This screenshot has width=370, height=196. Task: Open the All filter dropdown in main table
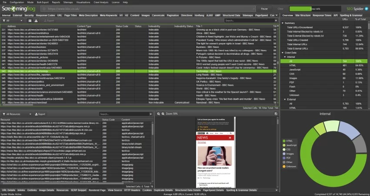pyautogui.click(x=13, y=21)
